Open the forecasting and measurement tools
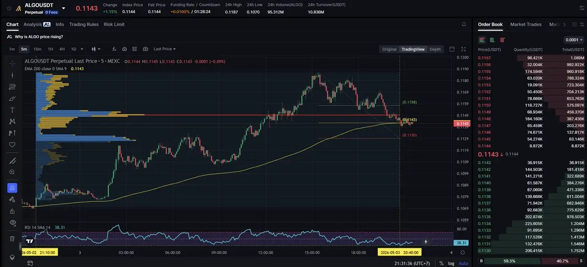587x267 pixels. pos(12,133)
